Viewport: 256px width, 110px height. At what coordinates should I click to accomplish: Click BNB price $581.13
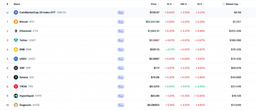[155, 49]
